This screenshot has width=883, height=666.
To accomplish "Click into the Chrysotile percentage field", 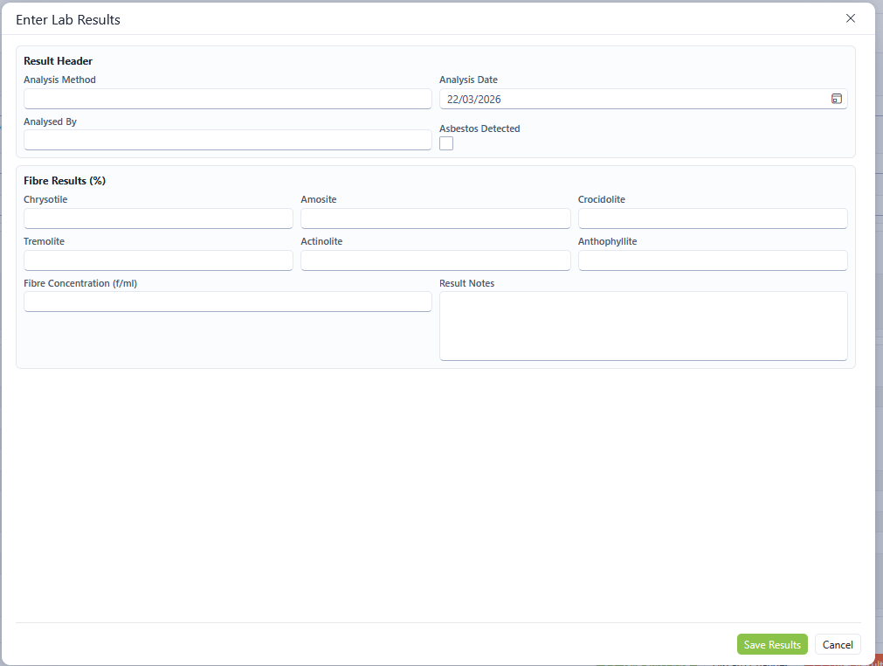I will tap(158, 219).
